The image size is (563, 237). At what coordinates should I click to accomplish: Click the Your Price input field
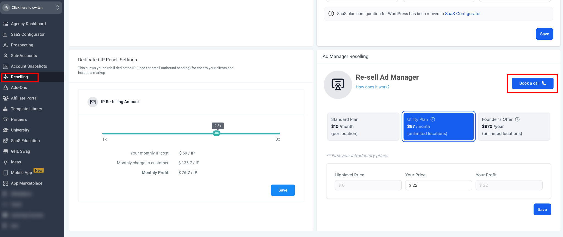coord(438,185)
